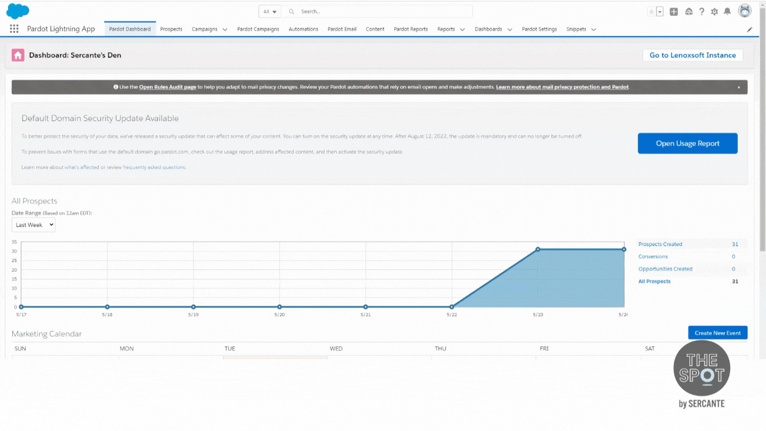Click the chart data point for 5/21
Screen dimensions: 766x431
[366, 307]
